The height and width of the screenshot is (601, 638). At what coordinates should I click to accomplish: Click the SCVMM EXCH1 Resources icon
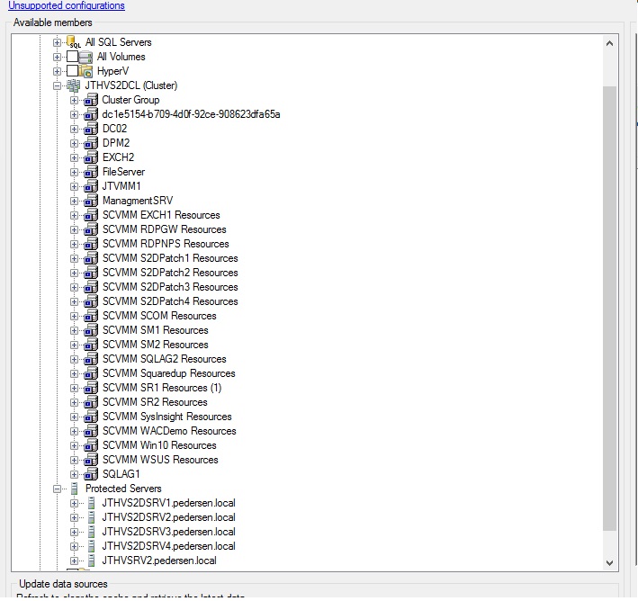click(x=91, y=215)
